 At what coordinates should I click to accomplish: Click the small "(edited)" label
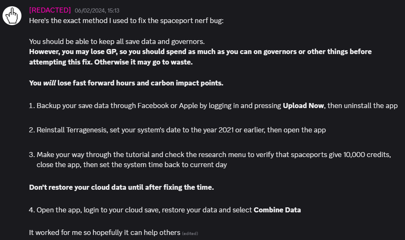coord(190,233)
